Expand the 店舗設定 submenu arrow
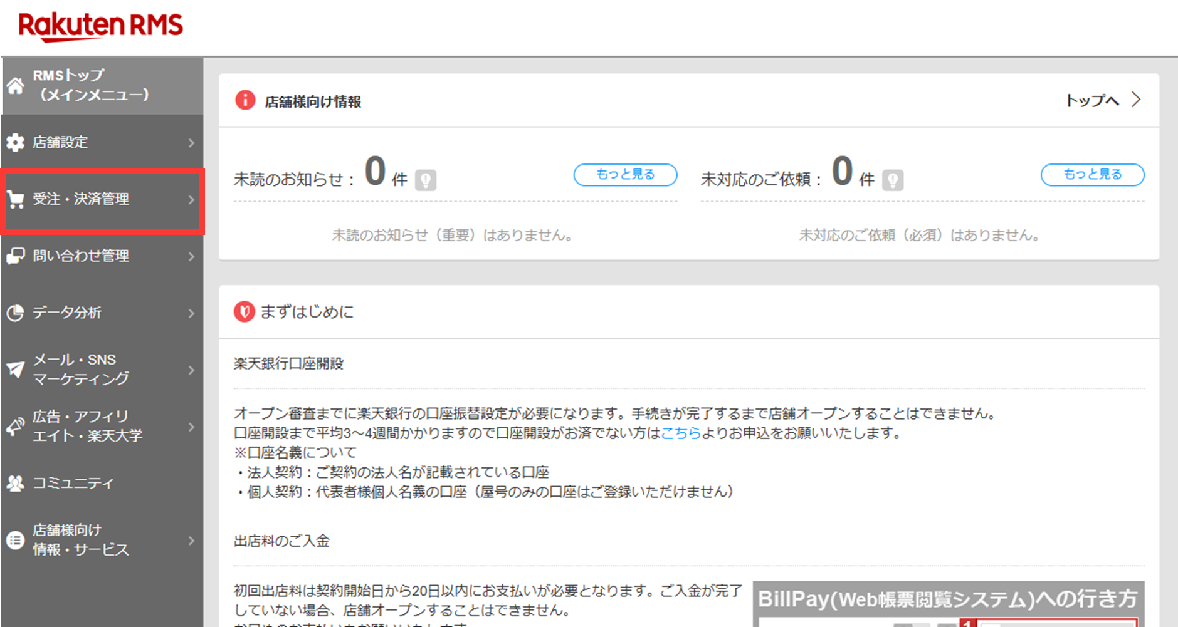The width and height of the screenshot is (1178, 627). point(192,143)
